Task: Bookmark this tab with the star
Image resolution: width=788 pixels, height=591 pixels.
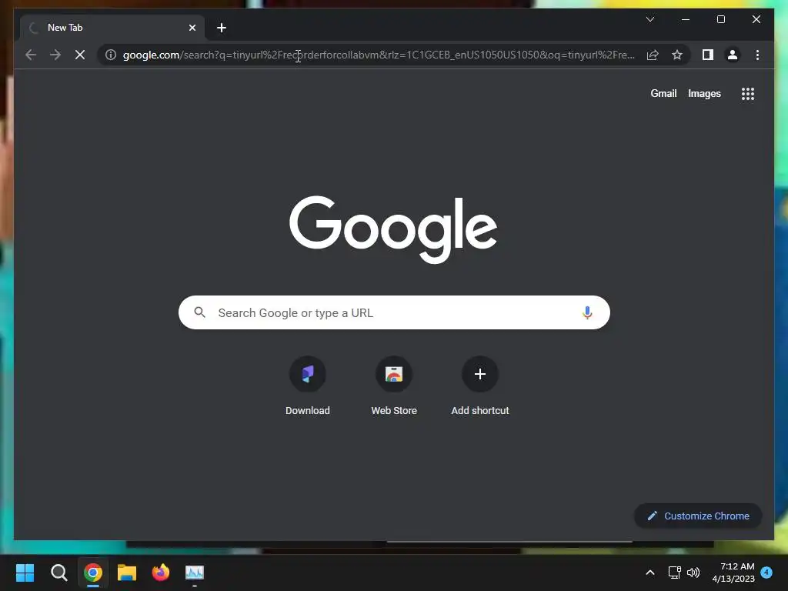Action: point(677,55)
